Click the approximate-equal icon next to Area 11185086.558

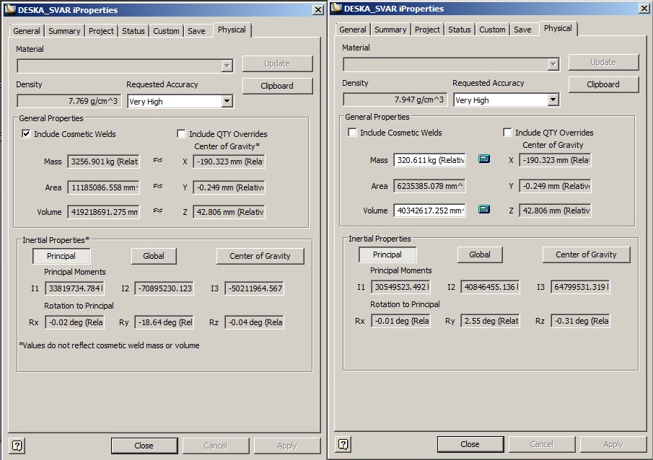157,187
